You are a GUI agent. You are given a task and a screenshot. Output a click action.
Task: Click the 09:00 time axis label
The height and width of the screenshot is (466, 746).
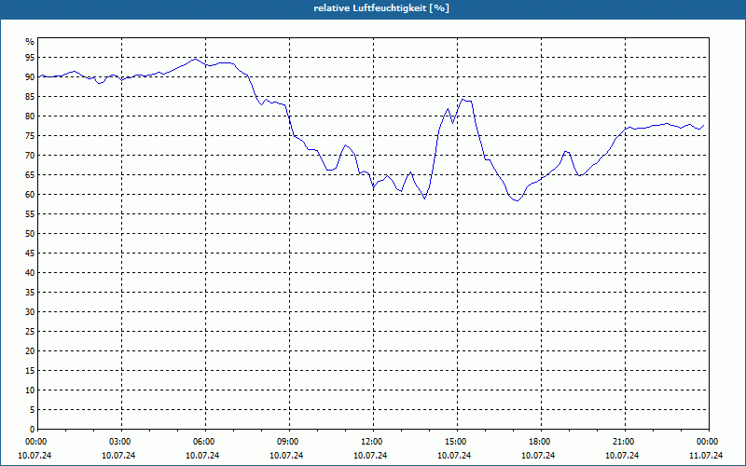pos(289,442)
